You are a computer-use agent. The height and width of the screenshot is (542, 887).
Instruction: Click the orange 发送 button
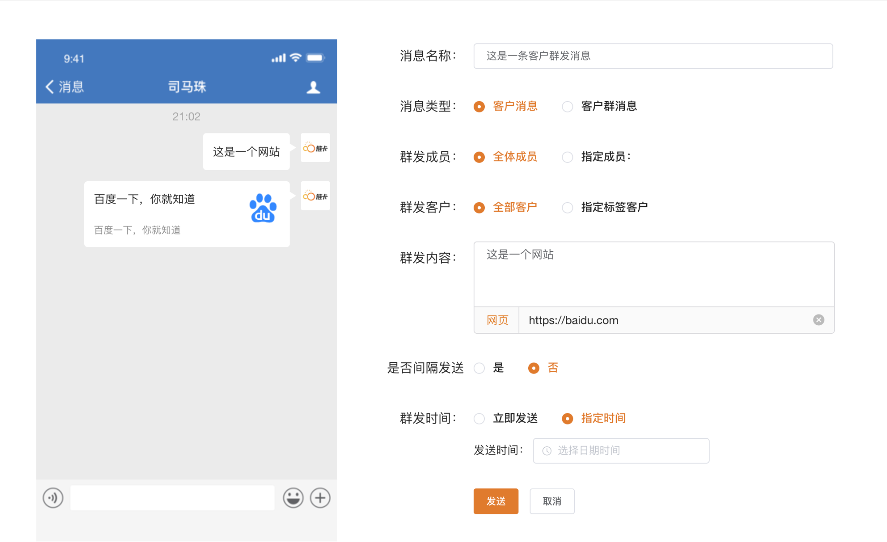click(496, 501)
